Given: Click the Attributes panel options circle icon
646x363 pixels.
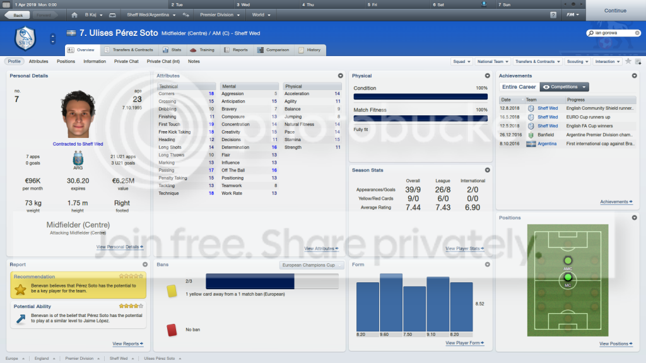Looking at the screenshot, I should 340,76.
